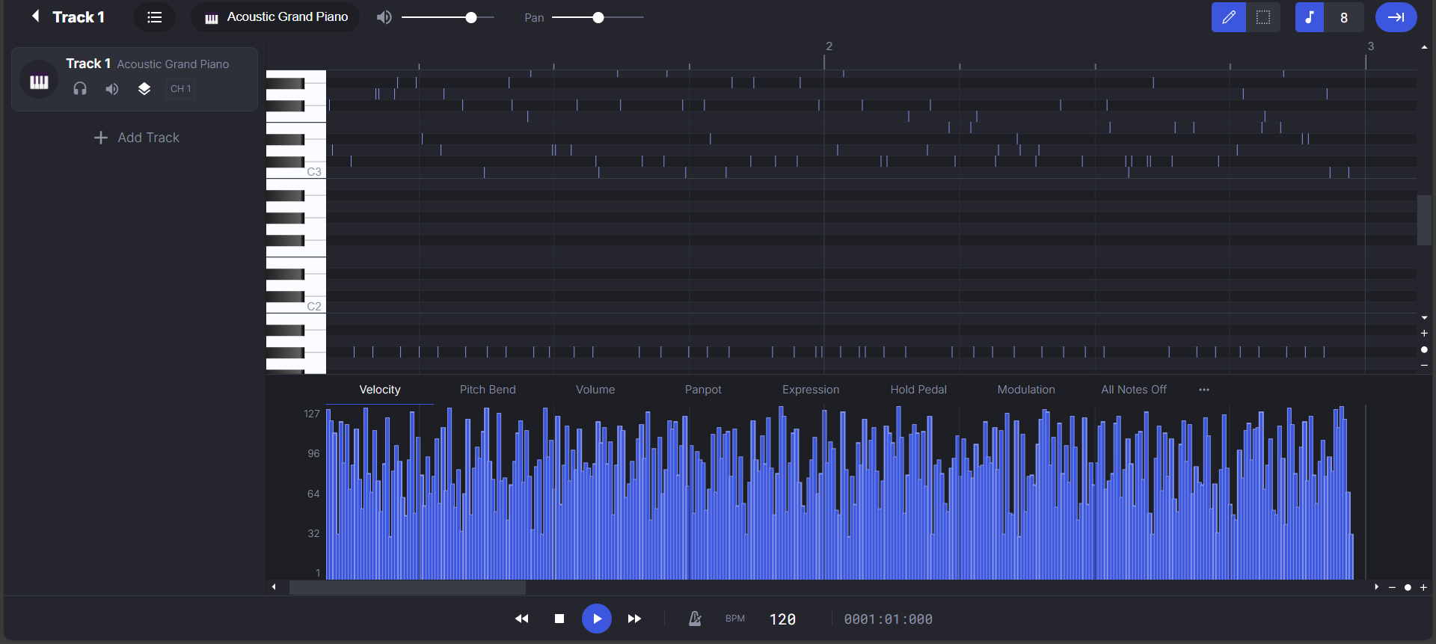This screenshot has height=644, width=1436.
Task: Open the quantize value 8 dropdown
Action: pos(1344,17)
